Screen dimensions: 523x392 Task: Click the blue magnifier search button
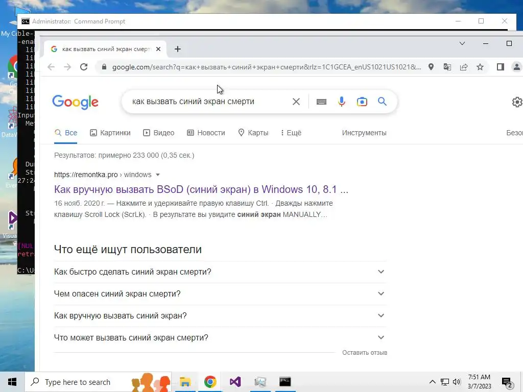(x=382, y=102)
